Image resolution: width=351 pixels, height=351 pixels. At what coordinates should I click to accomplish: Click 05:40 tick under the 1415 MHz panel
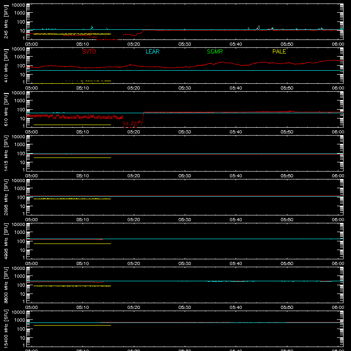click(236, 176)
